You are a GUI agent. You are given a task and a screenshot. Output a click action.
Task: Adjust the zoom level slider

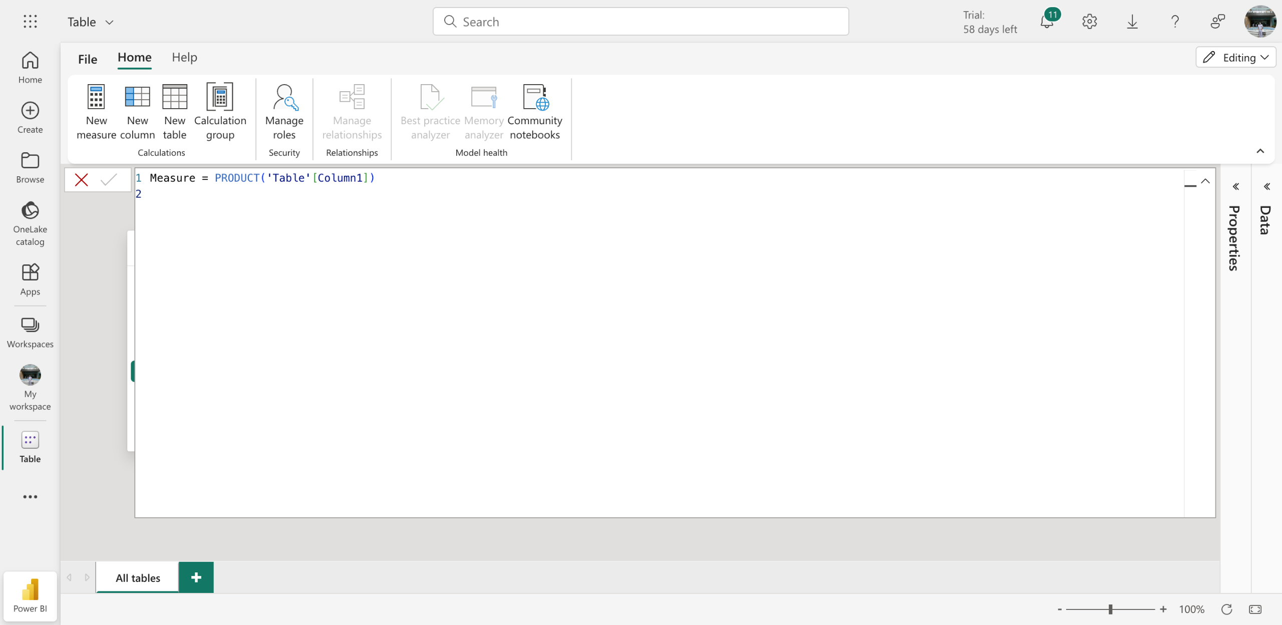click(1110, 609)
